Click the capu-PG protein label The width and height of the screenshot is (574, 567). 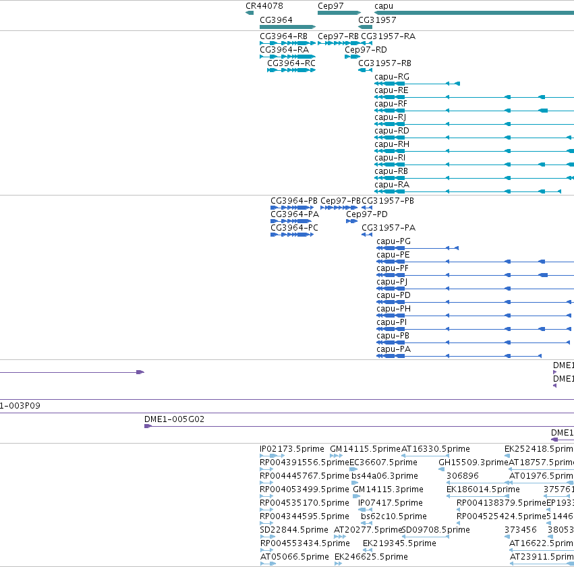click(393, 241)
